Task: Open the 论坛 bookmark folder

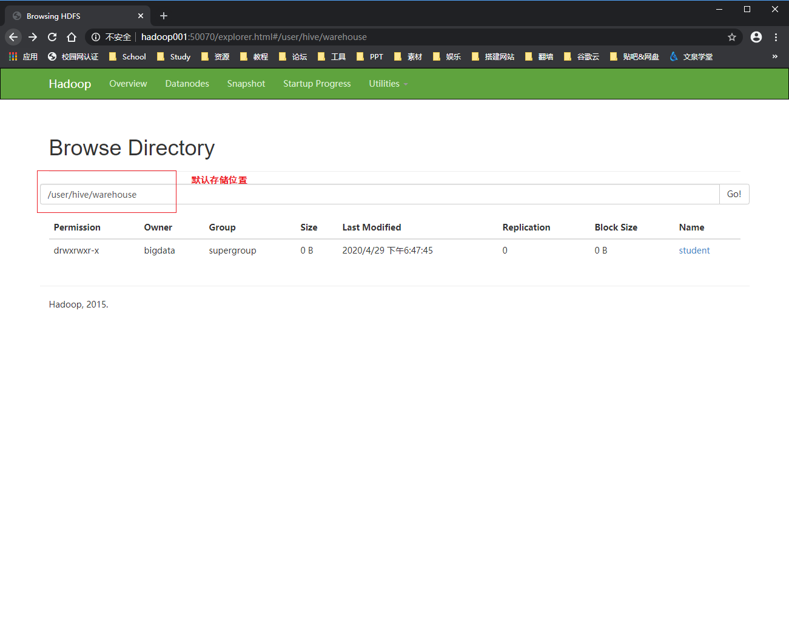Action: (x=293, y=56)
